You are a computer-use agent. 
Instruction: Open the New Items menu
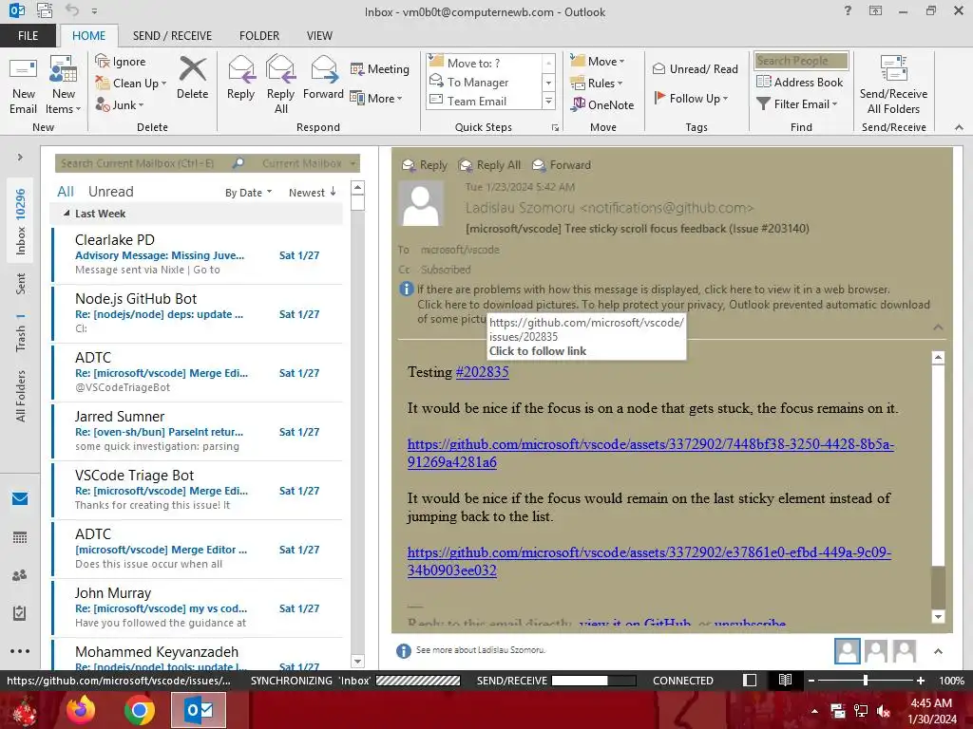click(x=64, y=85)
